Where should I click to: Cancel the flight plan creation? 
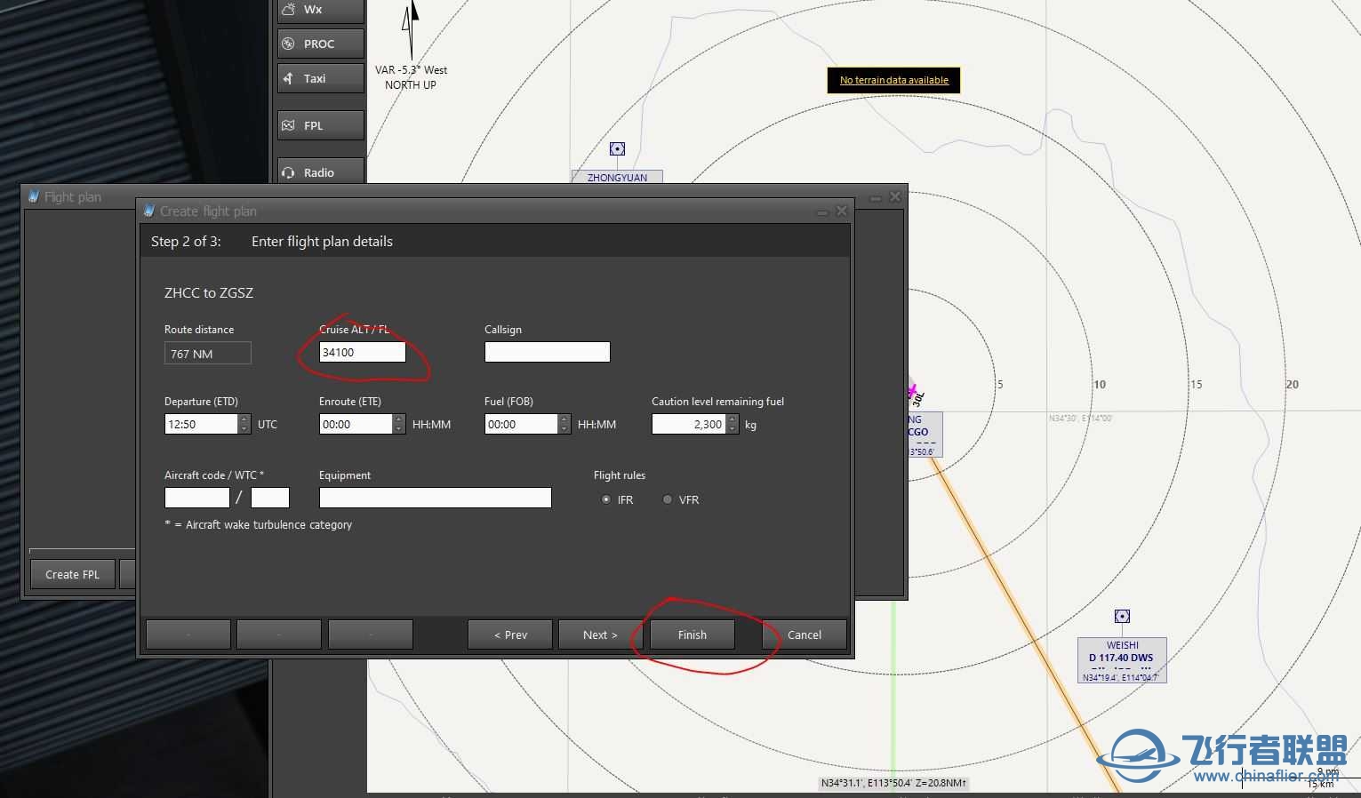(x=803, y=634)
